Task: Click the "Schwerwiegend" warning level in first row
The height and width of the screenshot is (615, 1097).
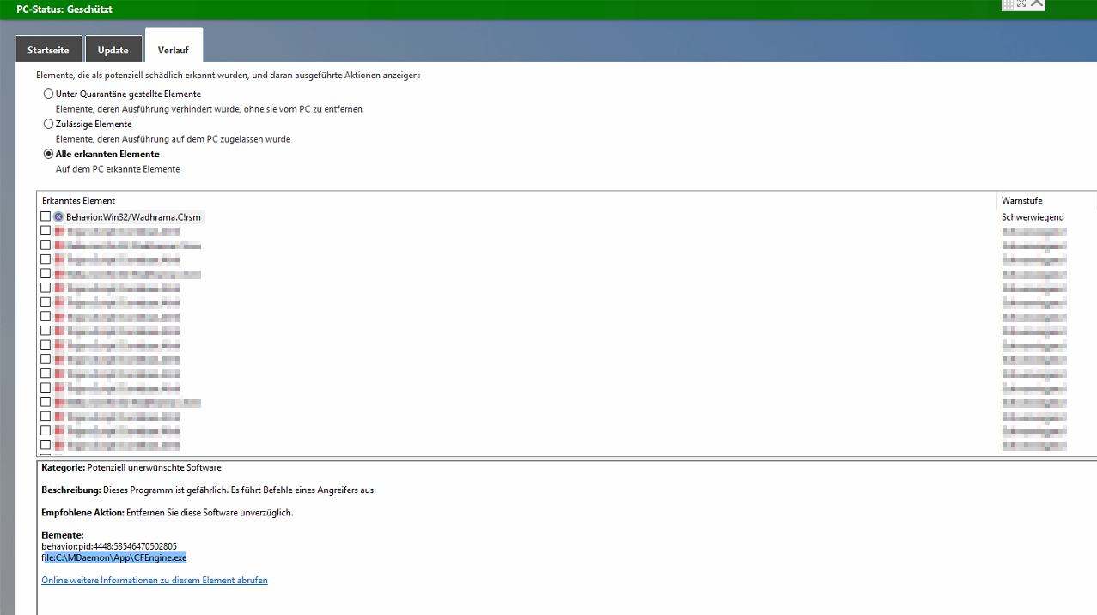Action: pos(1033,217)
